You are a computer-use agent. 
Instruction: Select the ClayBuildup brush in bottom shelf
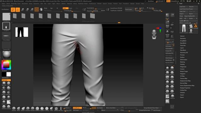point(42,109)
